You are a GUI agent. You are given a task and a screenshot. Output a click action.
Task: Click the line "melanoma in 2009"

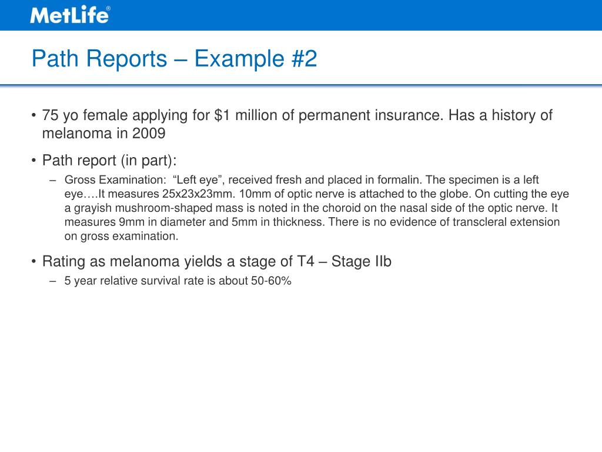coord(103,134)
